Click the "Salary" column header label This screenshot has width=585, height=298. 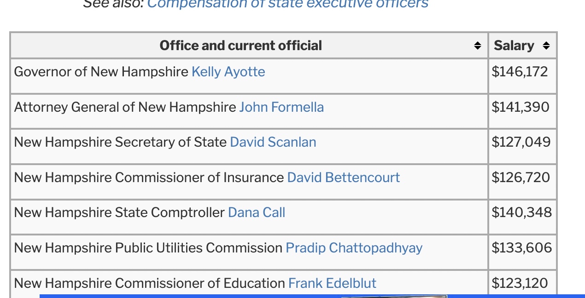coord(514,46)
